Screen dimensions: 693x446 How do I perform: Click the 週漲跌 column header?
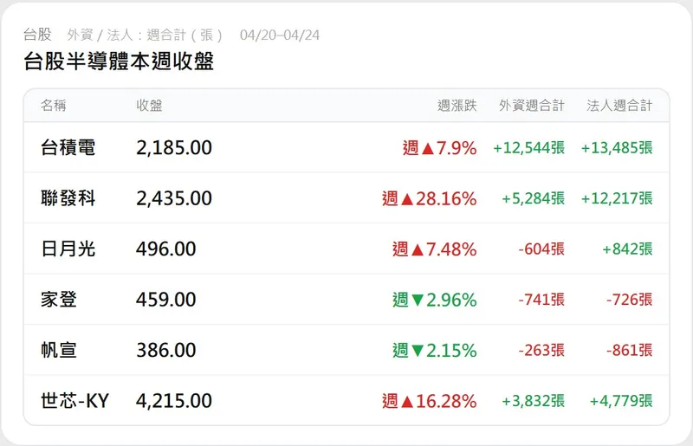[x=457, y=106]
